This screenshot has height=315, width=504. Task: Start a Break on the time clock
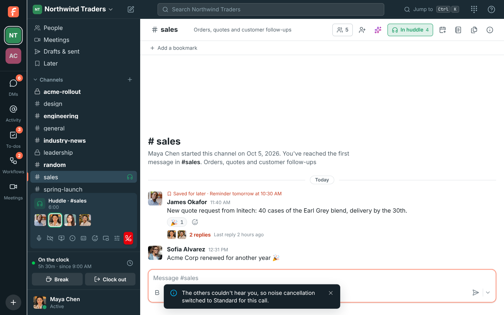[x=57, y=279]
